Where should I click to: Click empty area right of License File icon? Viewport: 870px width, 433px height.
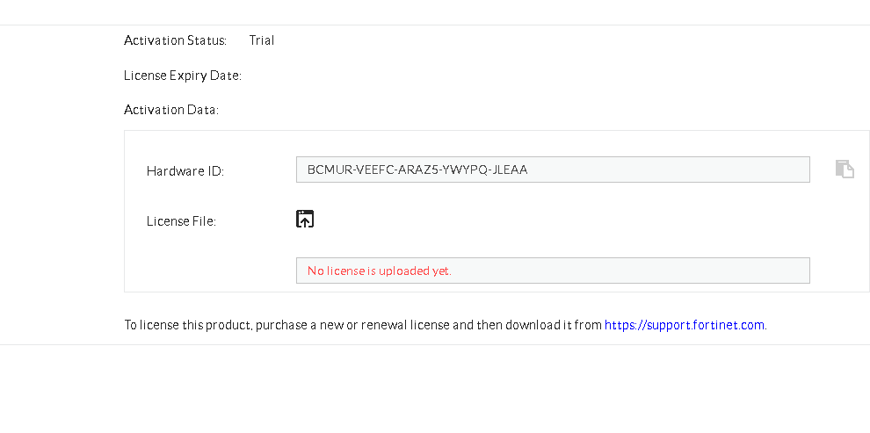point(527,220)
